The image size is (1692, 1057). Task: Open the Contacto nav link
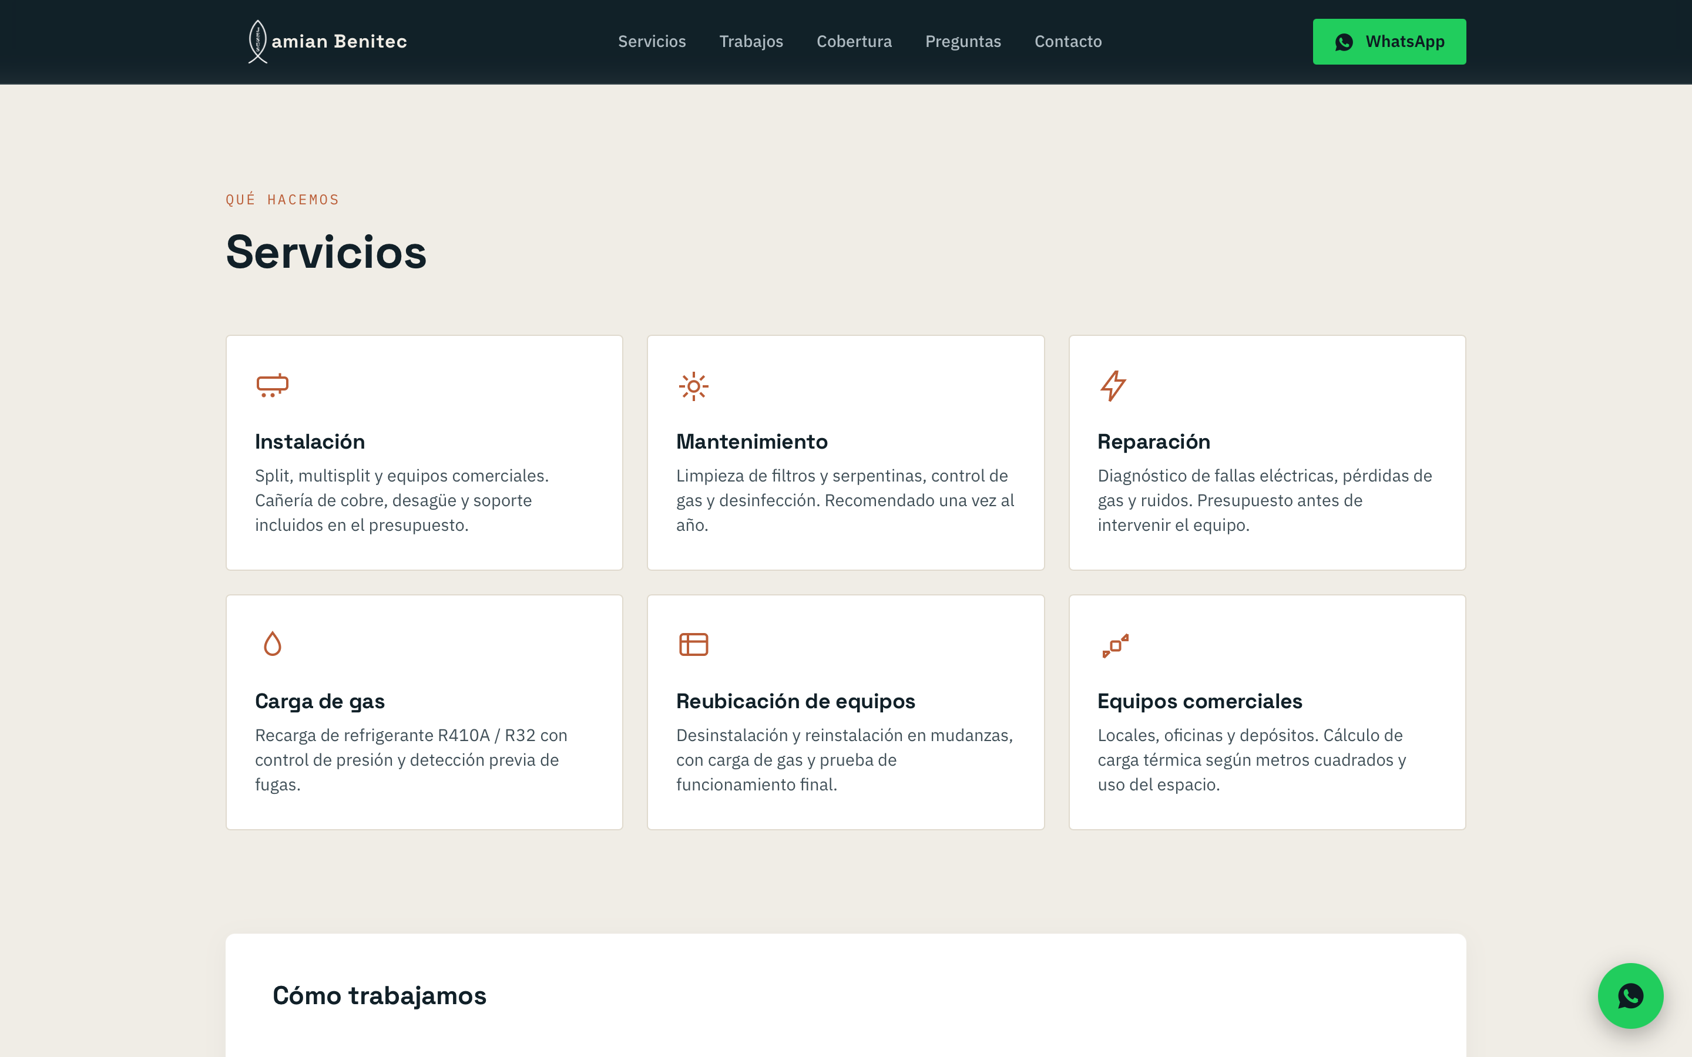[1067, 42]
